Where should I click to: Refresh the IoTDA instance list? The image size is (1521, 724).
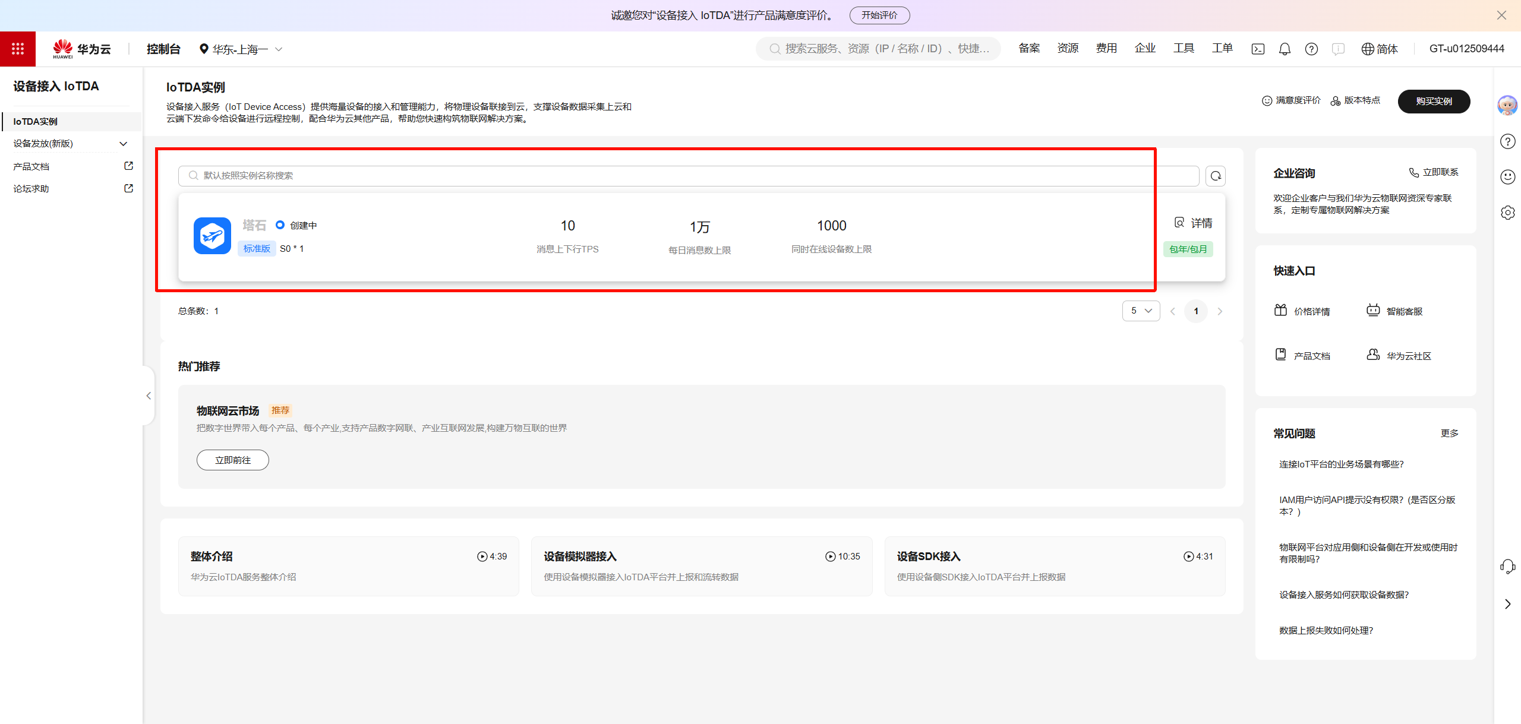coord(1216,176)
